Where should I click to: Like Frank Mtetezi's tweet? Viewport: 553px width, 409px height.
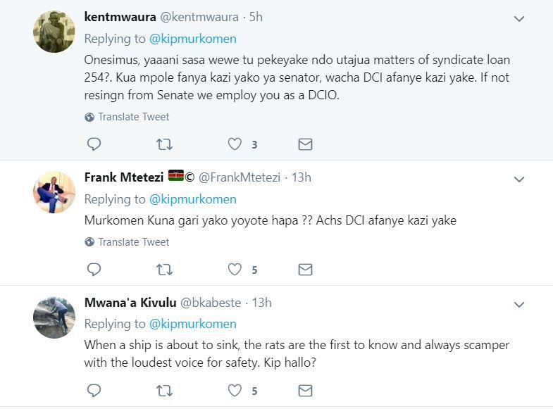pos(235,270)
